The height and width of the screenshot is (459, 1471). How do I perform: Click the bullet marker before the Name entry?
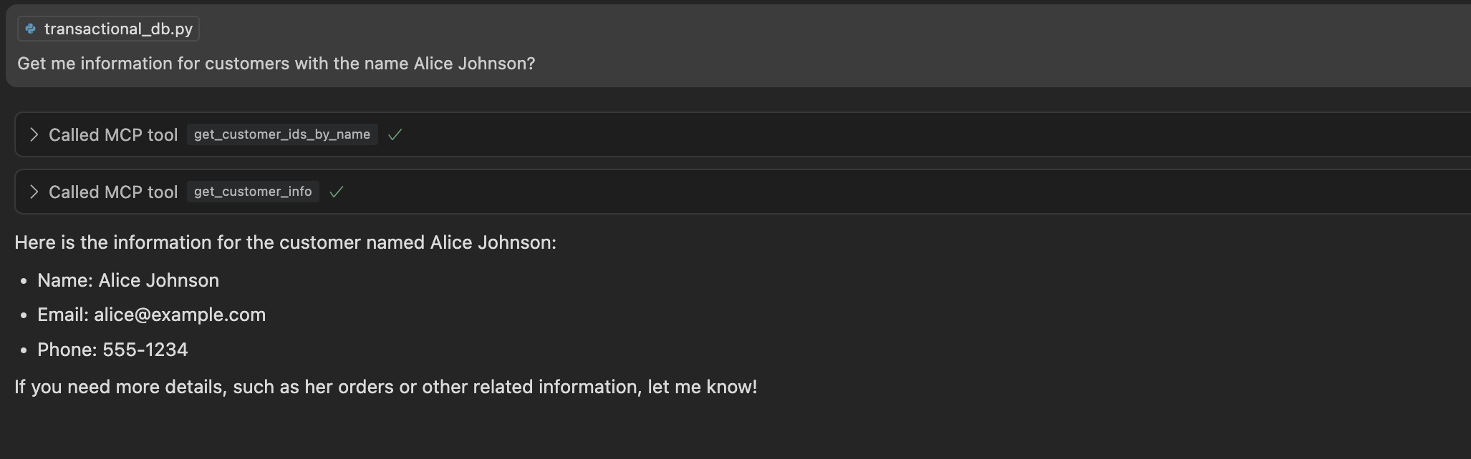[24, 281]
